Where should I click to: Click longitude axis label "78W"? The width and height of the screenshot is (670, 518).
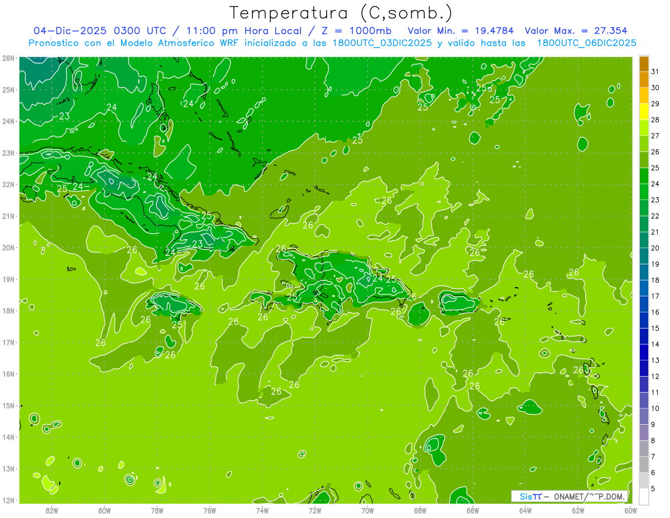(x=157, y=510)
